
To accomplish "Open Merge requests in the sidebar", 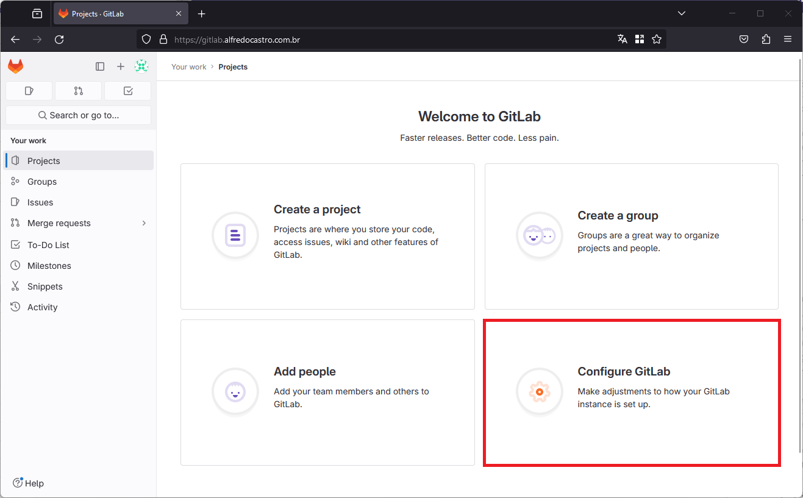I will coord(79,223).
